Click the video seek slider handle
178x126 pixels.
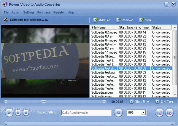click(44, 101)
